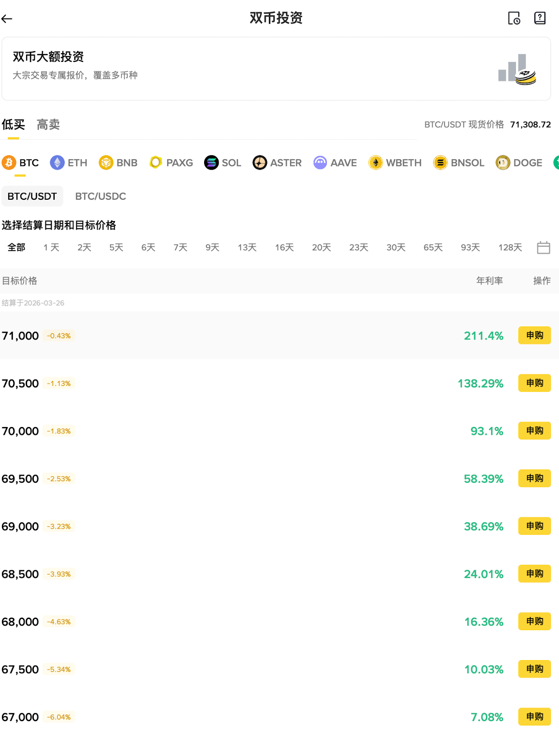Viewport: 559px width, 738px height.
Task: Select the BTC coin icon
Action: coord(8,162)
